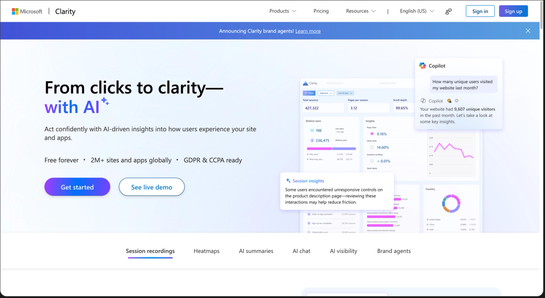Select the Brand agents tab
Image resolution: width=545 pixels, height=298 pixels.
point(394,251)
